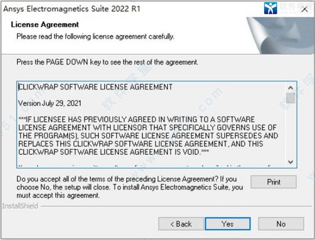Click the license text scrollbar thumb

290,98
